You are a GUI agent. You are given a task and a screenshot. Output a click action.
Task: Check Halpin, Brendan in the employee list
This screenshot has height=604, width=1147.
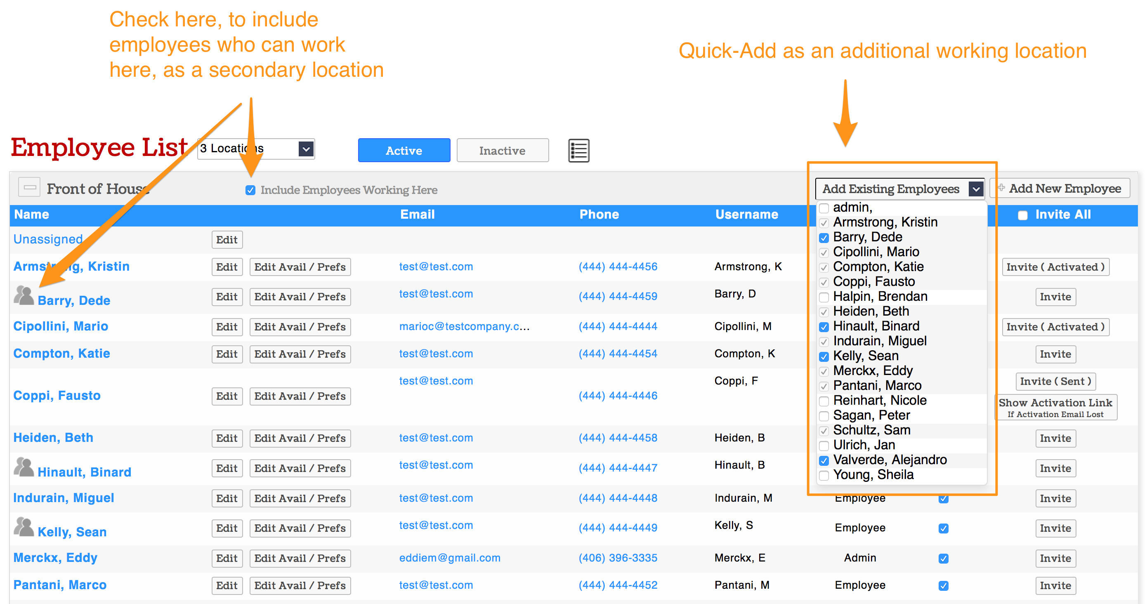click(824, 297)
